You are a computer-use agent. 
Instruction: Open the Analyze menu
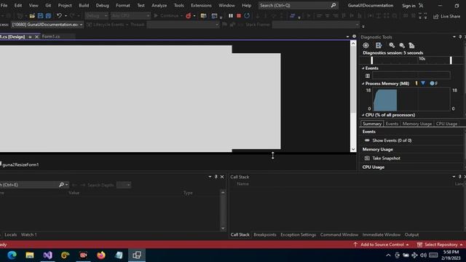pos(159,5)
